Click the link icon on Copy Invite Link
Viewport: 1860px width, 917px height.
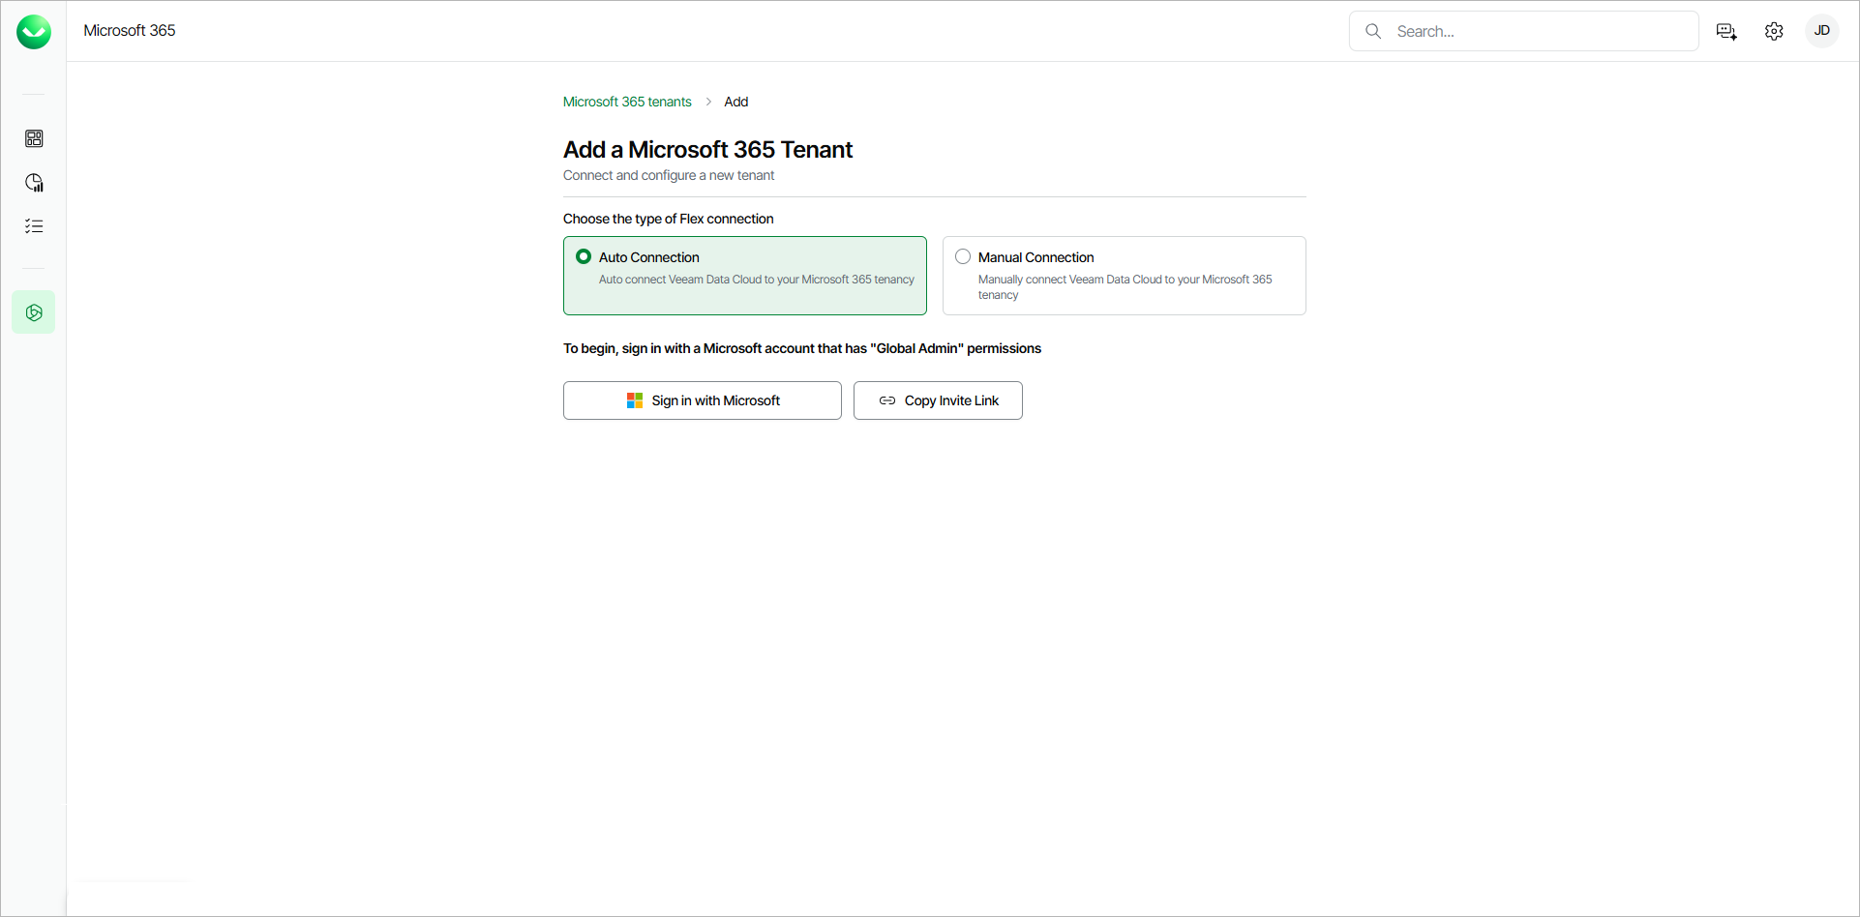pyautogui.click(x=887, y=400)
